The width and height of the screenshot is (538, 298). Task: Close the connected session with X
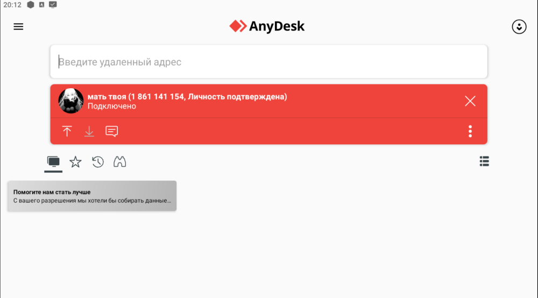pyautogui.click(x=470, y=101)
